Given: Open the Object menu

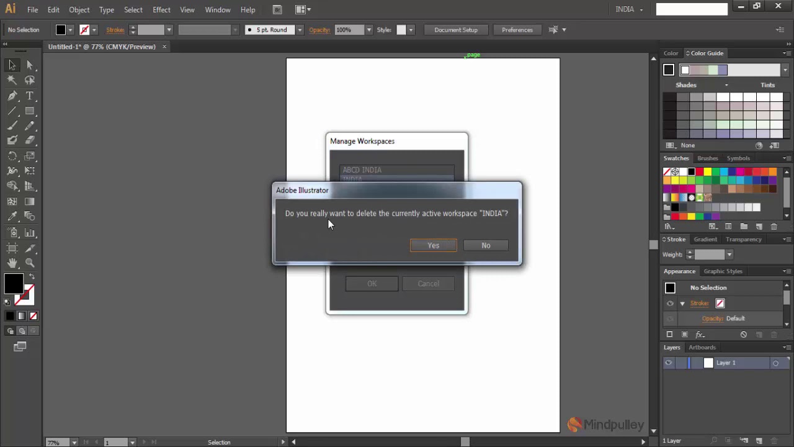Looking at the screenshot, I should [x=79, y=10].
